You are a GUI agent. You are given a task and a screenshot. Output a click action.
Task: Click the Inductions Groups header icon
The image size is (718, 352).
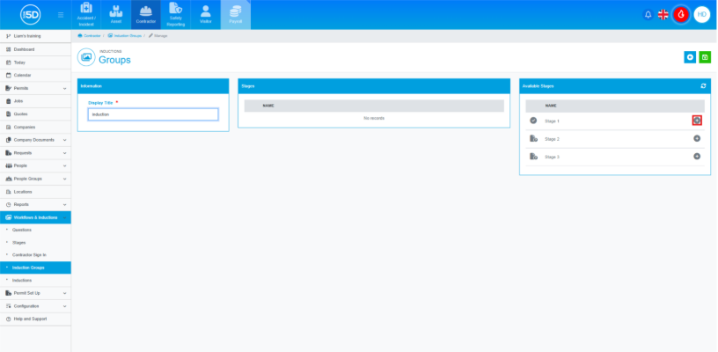[86, 57]
